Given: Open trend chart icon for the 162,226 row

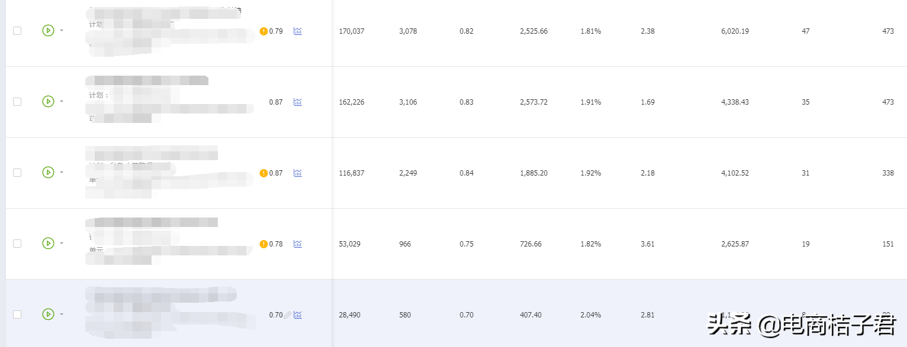Looking at the screenshot, I should (x=298, y=102).
